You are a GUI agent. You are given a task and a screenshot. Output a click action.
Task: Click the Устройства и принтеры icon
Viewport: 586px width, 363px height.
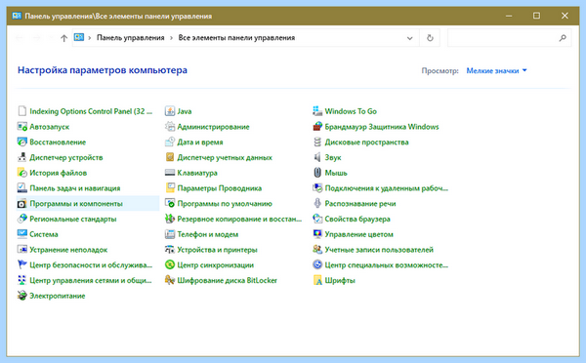pyautogui.click(x=170, y=250)
